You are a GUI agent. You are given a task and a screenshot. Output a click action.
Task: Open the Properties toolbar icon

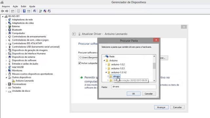click(x=18, y=11)
